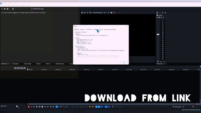Open Master Bus audio properties gear
The width and height of the screenshot is (201, 113).
157,13
